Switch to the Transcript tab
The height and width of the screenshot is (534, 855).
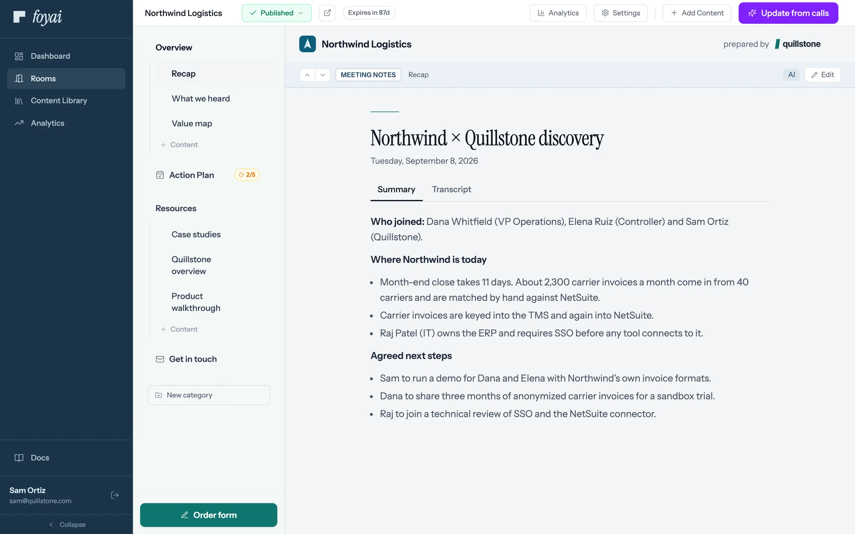point(451,189)
